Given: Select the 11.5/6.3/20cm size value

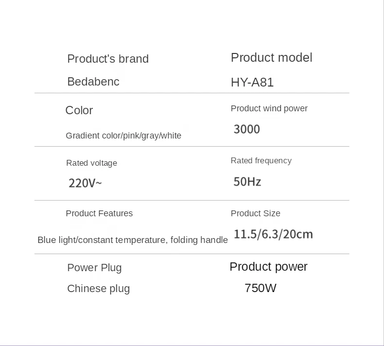Looking at the screenshot, I should [274, 234].
